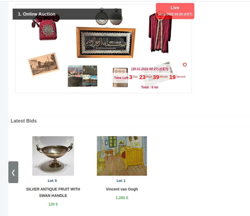Image resolution: width=250 pixels, height=216 pixels.
Task: Select the burgundy robe garment image
Action: (160, 33)
